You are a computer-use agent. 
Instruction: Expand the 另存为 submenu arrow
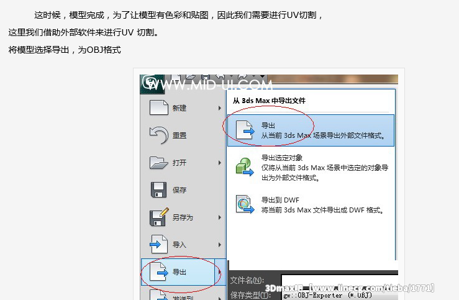(x=219, y=217)
